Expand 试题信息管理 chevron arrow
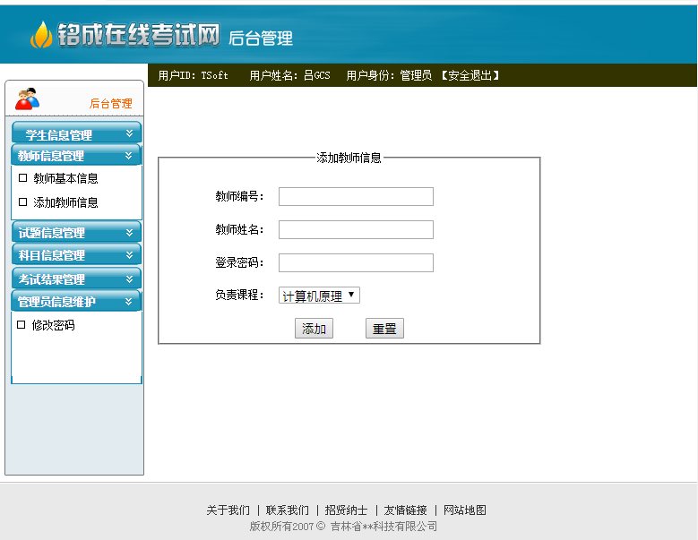The height and width of the screenshot is (540, 698). (129, 232)
